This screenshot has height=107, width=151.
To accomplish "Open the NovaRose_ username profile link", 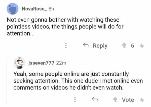I will click(33, 9).
